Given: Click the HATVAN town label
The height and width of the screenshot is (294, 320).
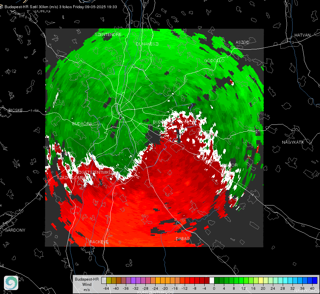Looking at the screenshot, I should pos(302,35).
